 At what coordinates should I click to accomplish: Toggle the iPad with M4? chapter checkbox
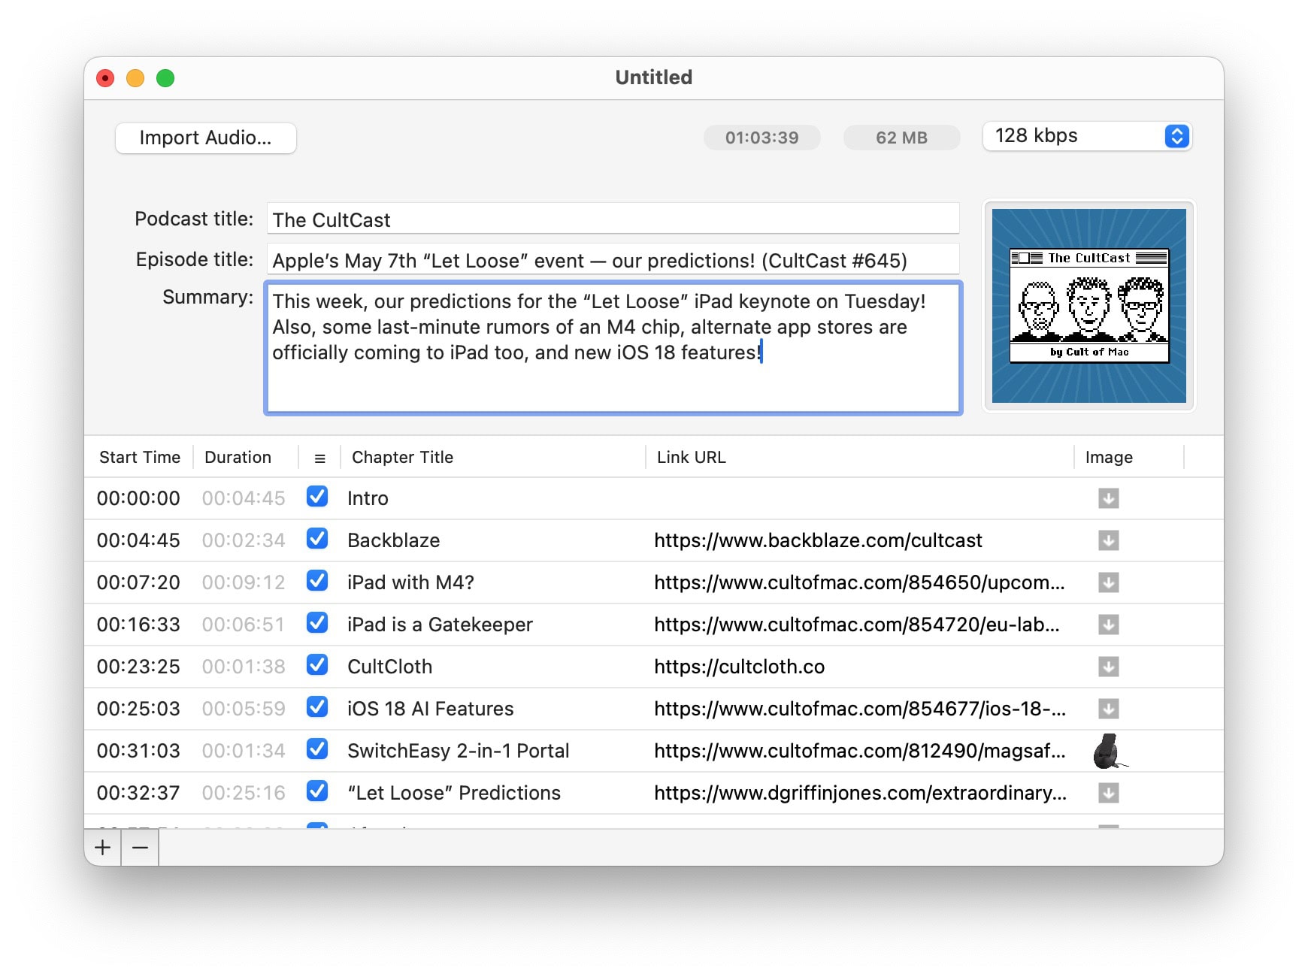pyautogui.click(x=317, y=581)
